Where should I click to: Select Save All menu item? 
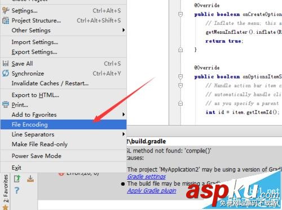63,64
